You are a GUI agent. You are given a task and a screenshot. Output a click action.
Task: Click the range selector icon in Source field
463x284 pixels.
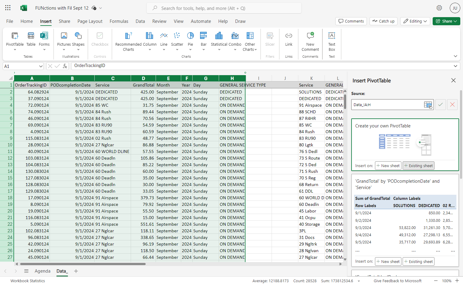pos(428,105)
